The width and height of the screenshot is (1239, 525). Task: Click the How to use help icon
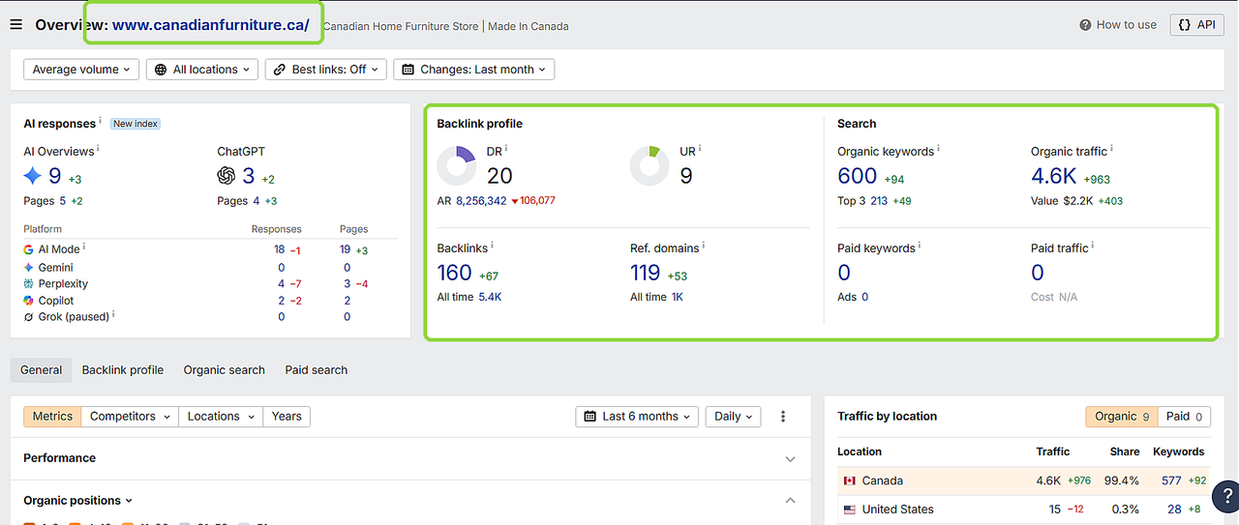tap(1086, 25)
